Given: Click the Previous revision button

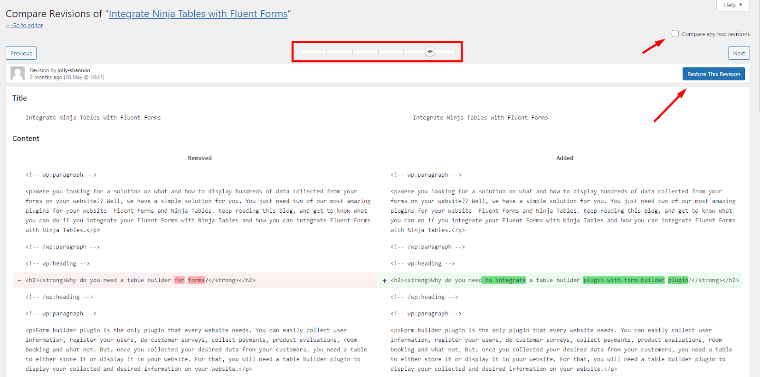Looking at the screenshot, I should pyautogui.click(x=21, y=53).
